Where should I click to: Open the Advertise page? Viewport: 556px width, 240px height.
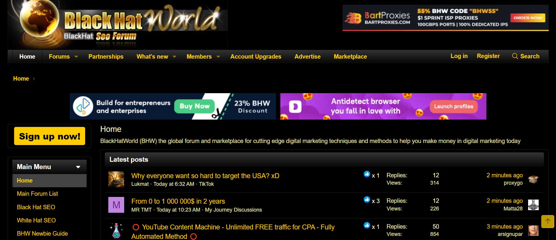click(307, 57)
